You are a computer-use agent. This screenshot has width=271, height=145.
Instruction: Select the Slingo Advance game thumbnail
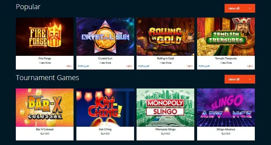tap(226, 107)
